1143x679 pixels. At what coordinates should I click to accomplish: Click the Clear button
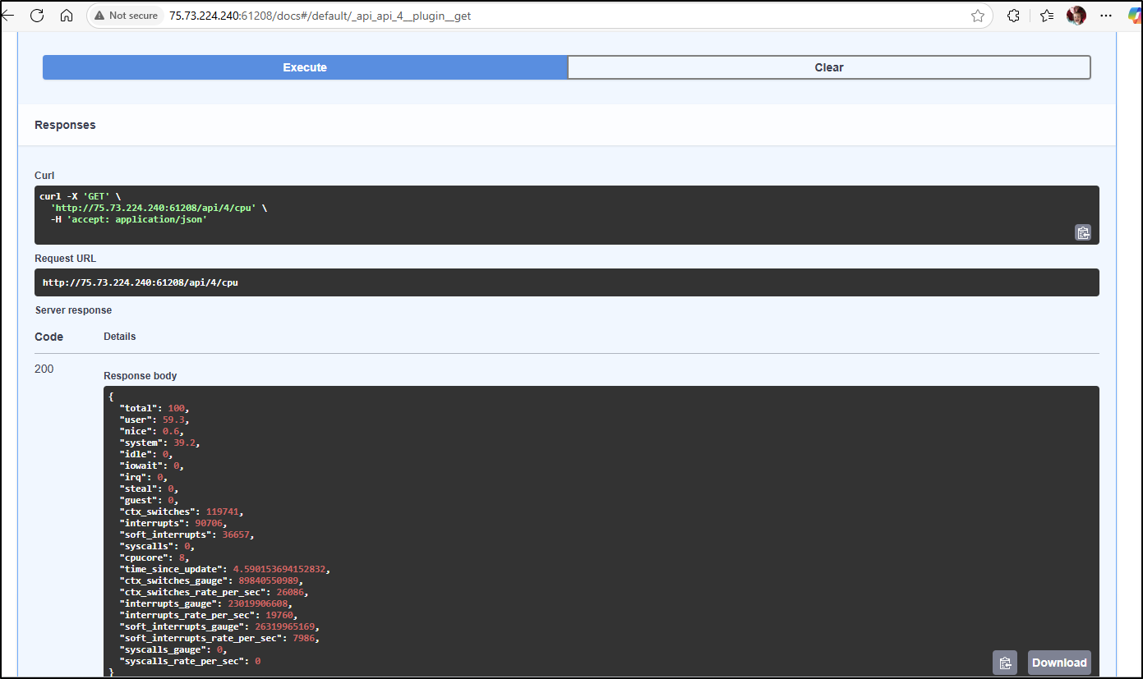click(x=829, y=67)
